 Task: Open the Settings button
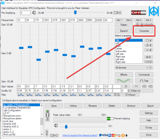click(149, 113)
